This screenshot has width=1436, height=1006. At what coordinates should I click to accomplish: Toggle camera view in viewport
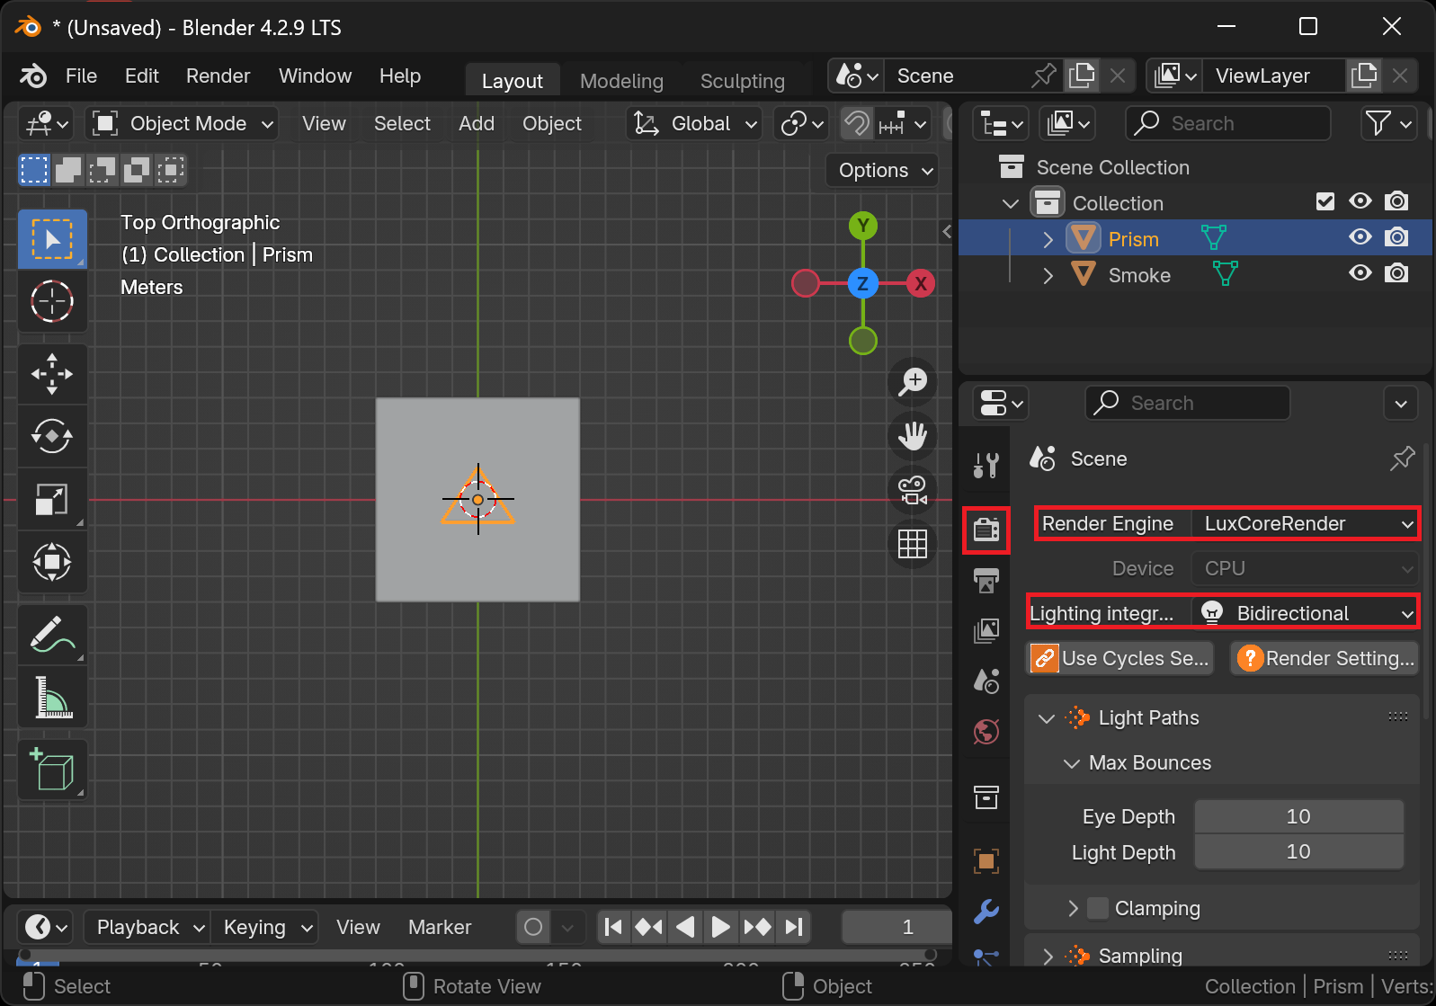pyautogui.click(x=913, y=490)
